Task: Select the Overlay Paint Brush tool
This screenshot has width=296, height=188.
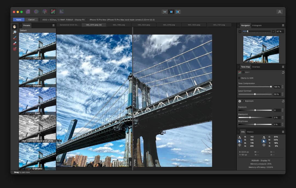Action: [14, 37]
